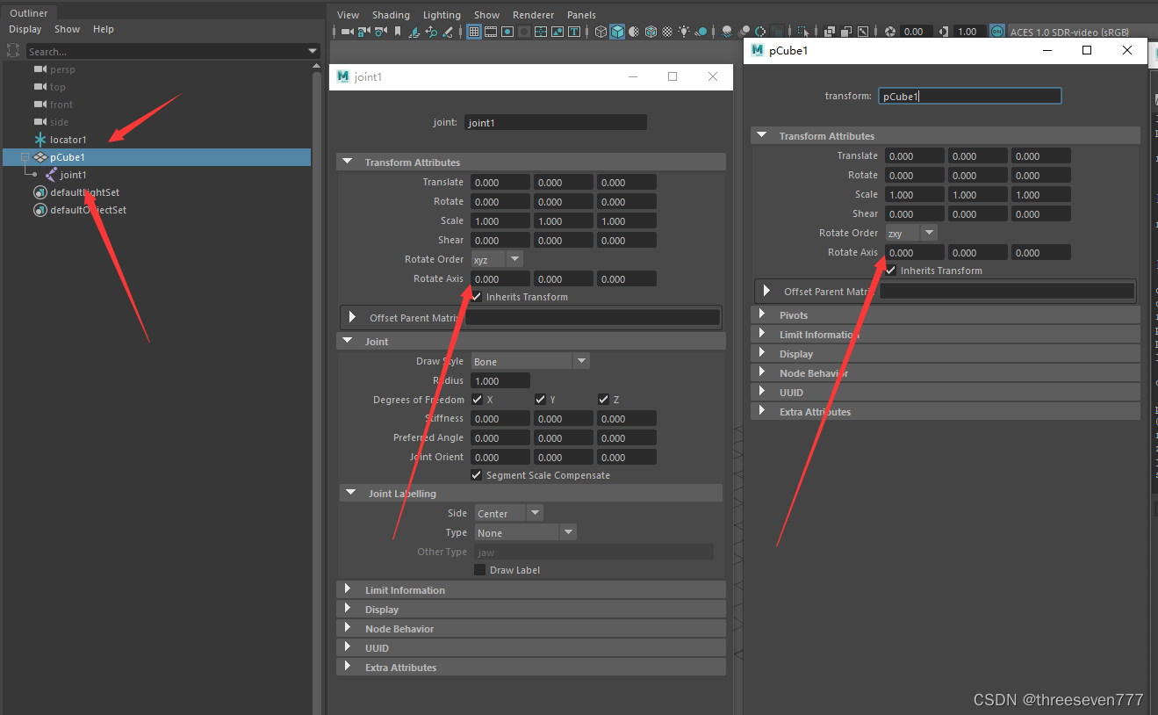Screen dimensions: 1158x715
Task: Toggle Use All Lights bulb icon
Action: 684,32
